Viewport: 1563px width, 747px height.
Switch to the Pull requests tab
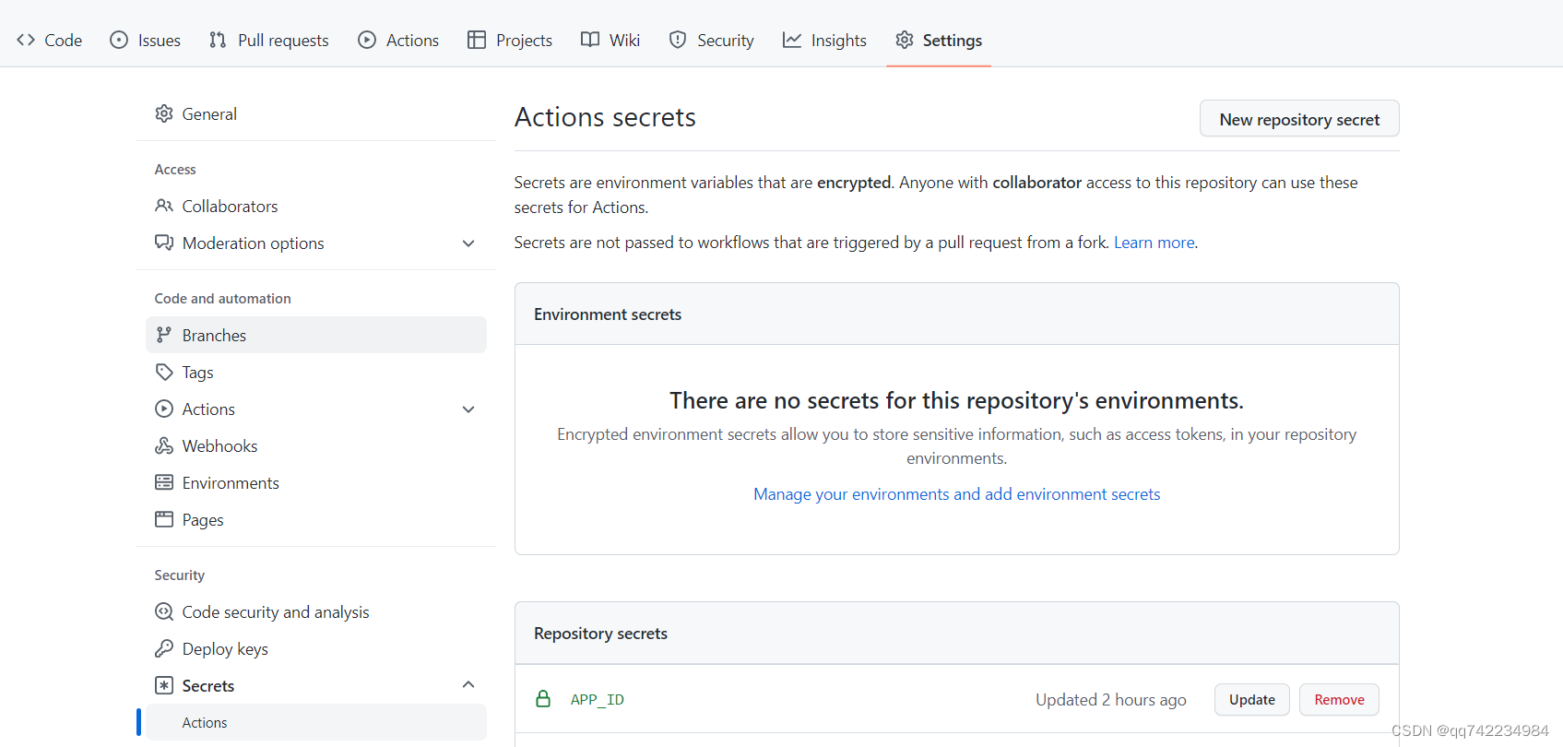269,41
